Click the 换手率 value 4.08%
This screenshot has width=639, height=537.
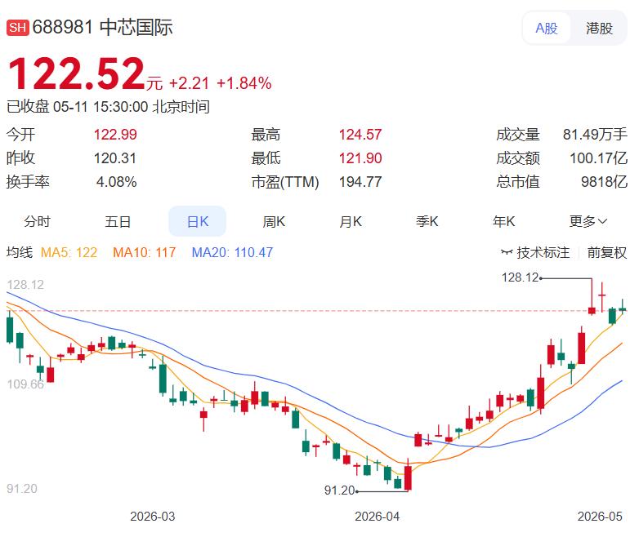116,182
